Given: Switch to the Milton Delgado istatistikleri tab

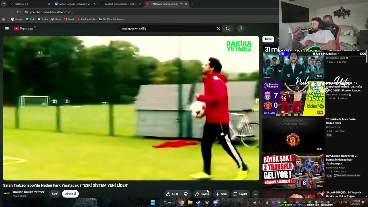Looking at the screenshot, I should (x=75, y=4).
